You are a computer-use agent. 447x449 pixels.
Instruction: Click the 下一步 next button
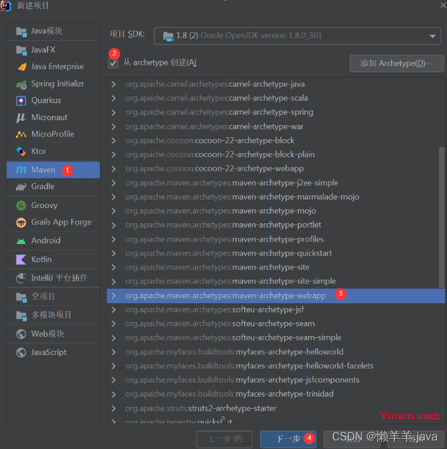click(288, 439)
